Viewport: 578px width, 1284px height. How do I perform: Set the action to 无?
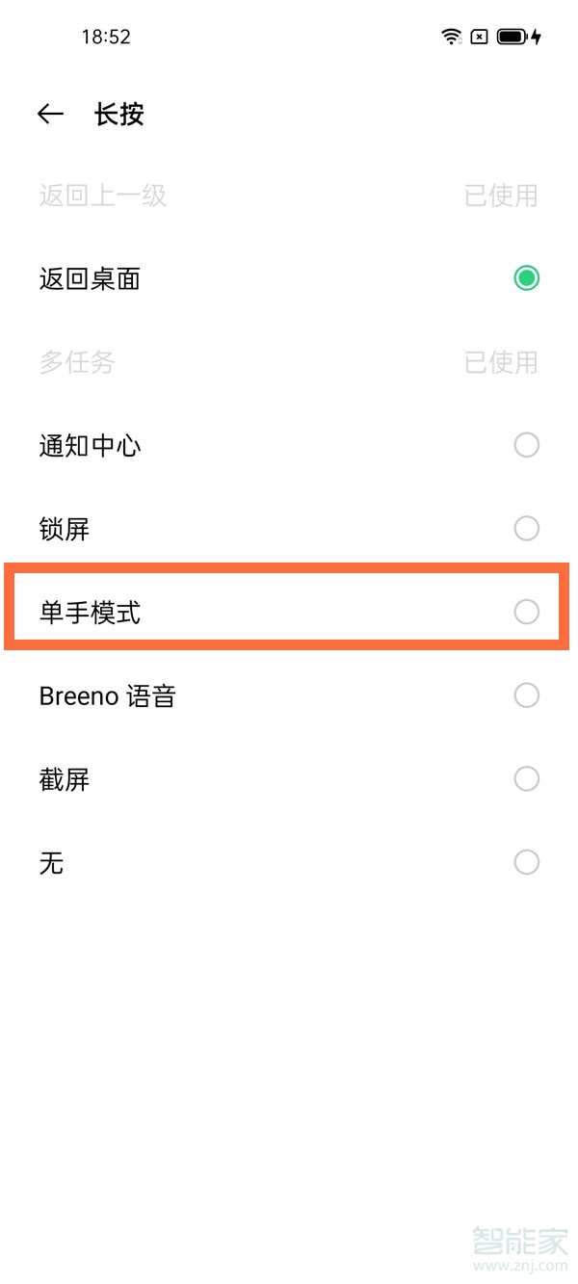tap(526, 862)
